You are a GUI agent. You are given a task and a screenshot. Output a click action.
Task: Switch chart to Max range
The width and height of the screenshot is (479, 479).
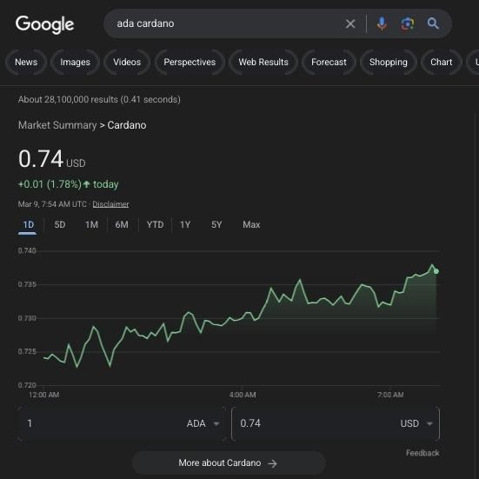click(x=251, y=225)
